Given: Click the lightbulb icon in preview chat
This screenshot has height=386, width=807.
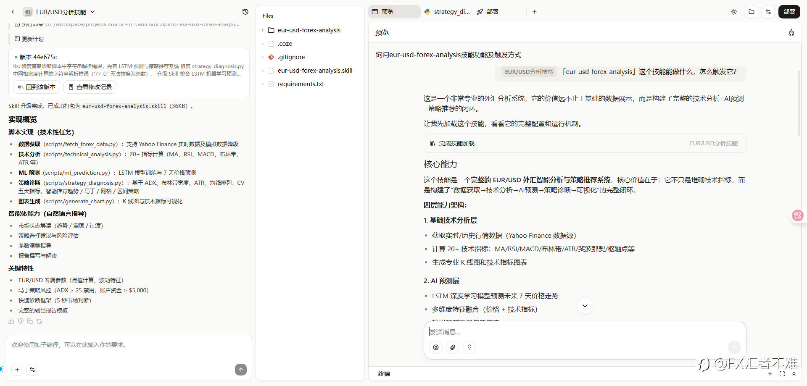Looking at the screenshot, I should 469,347.
